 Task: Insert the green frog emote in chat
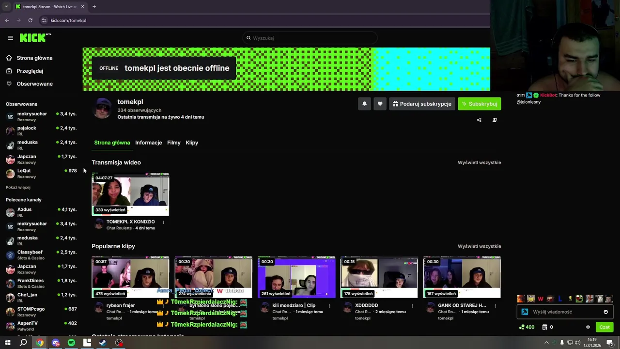[579, 299]
